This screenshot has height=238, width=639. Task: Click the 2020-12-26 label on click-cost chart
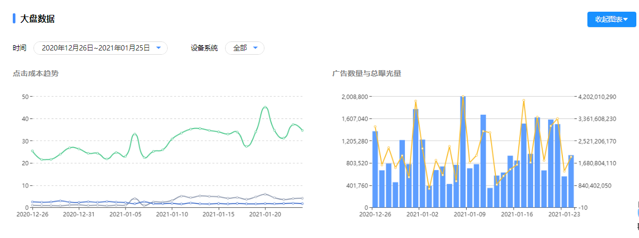(x=32, y=215)
